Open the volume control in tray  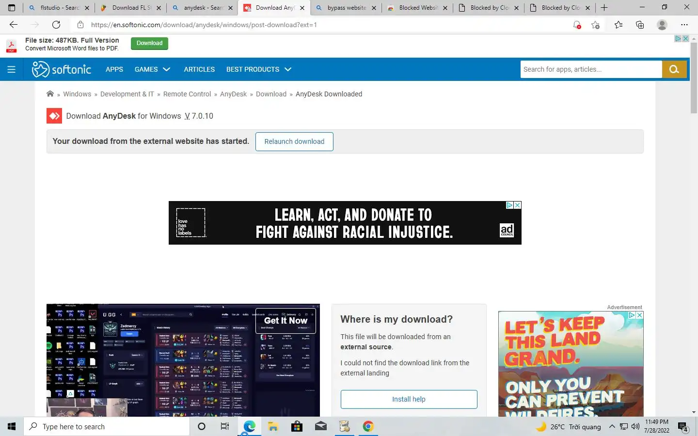tap(635, 426)
